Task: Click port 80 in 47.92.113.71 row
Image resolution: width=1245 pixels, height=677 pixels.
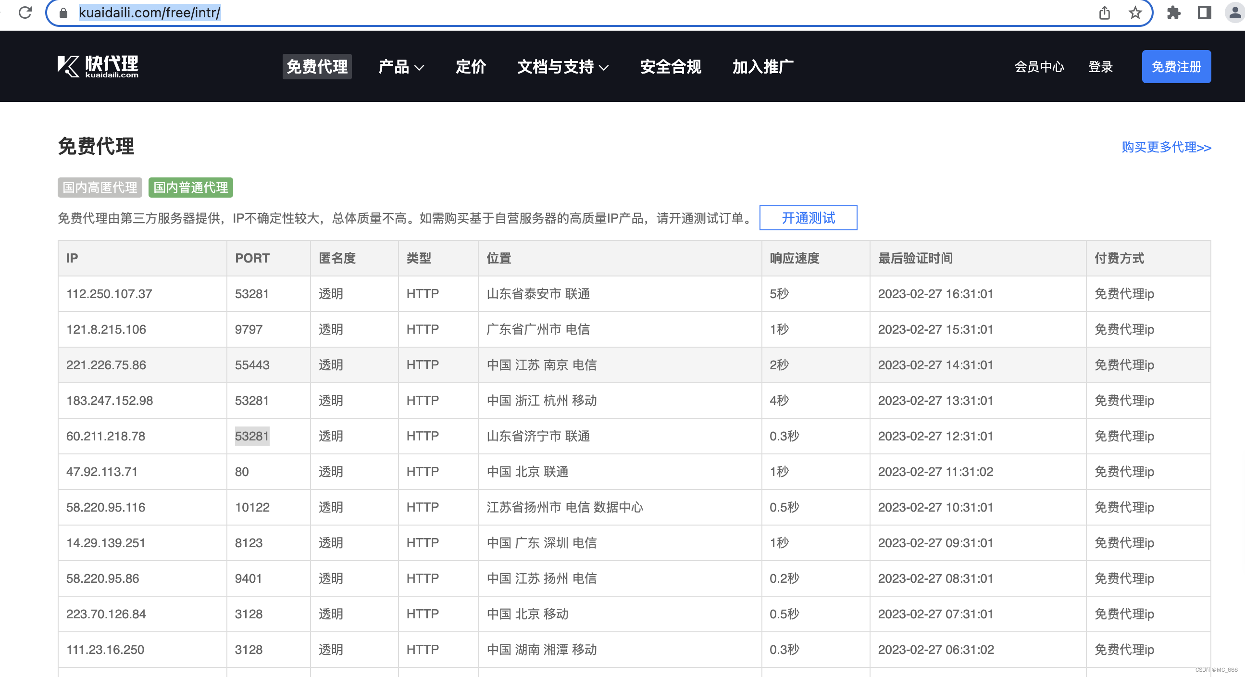Action: pyautogui.click(x=242, y=472)
